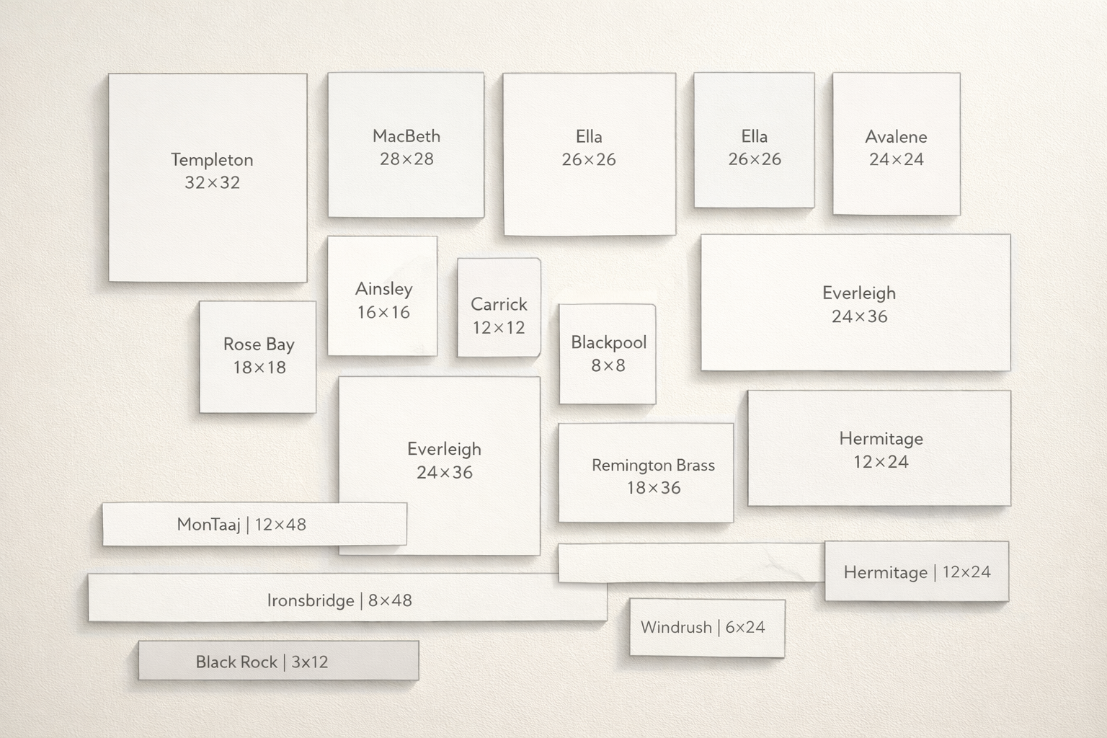Choose the larger Ella 26×26 tile
The height and width of the screenshot is (738, 1107).
point(589,154)
